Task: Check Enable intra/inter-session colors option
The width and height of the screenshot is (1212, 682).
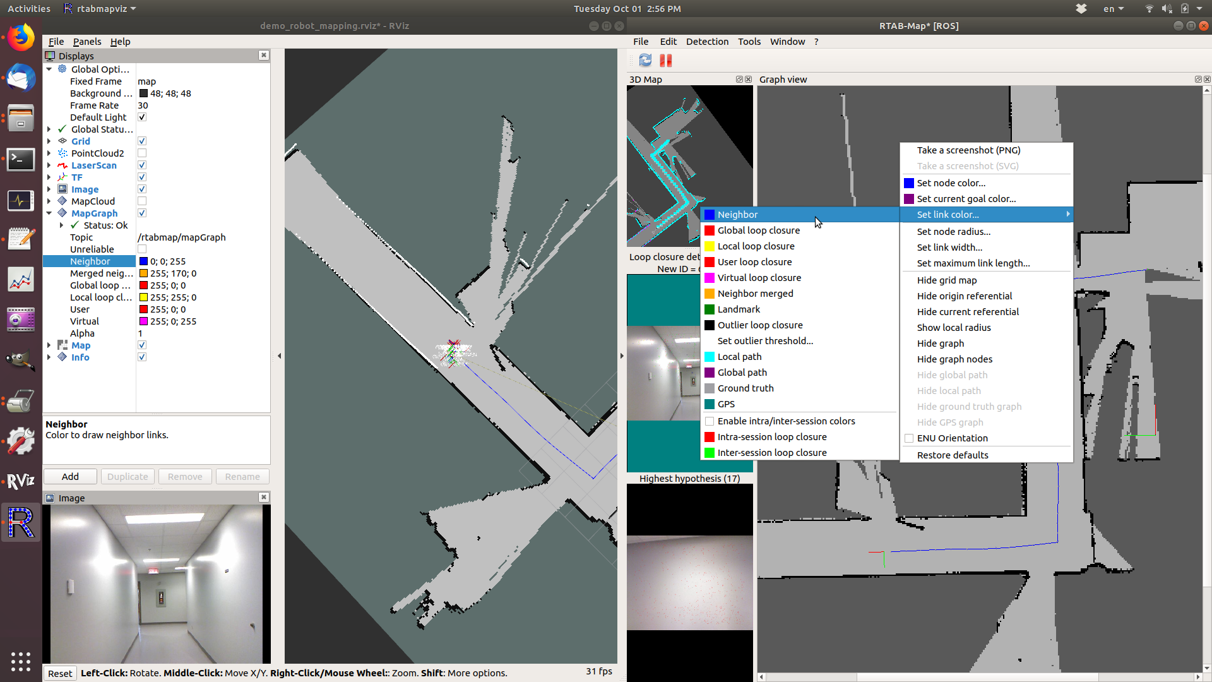Action: click(710, 421)
